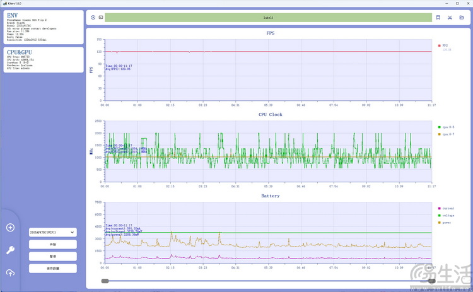Toggle the power legend entry

(x=445, y=223)
